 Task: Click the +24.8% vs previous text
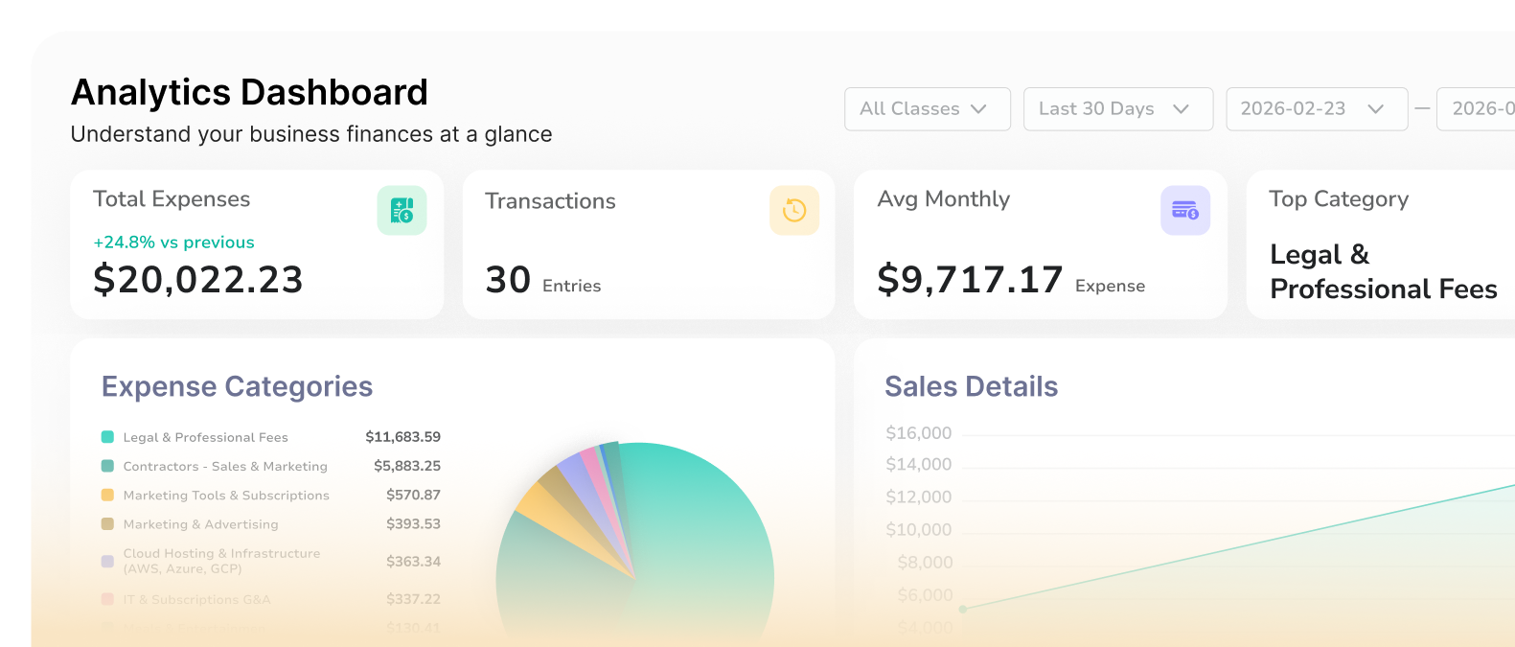(173, 243)
